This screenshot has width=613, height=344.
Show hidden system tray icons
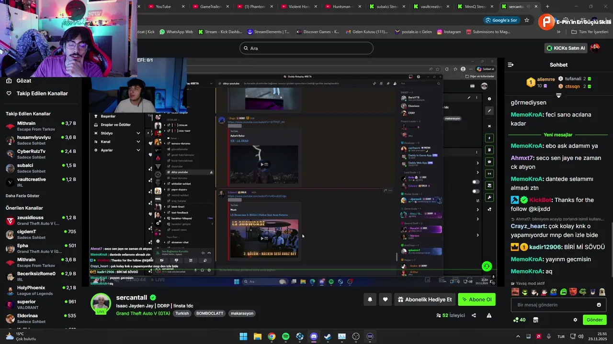(x=518, y=336)
